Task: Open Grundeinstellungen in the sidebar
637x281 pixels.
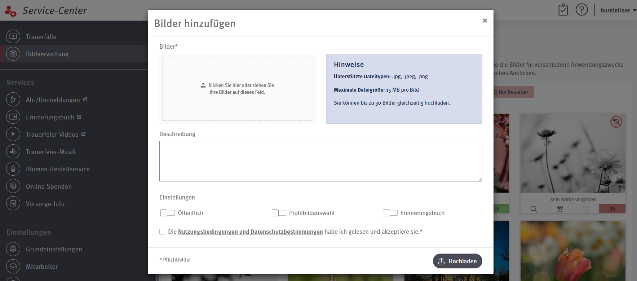Action: pos(54,249)
